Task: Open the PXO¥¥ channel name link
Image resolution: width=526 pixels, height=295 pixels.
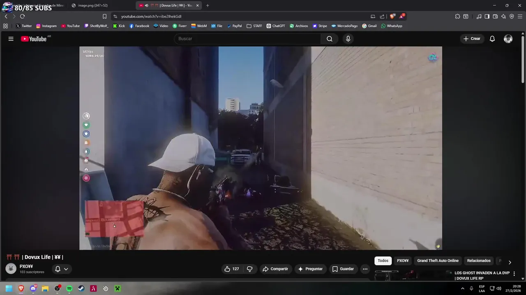Action: [26, 266]
